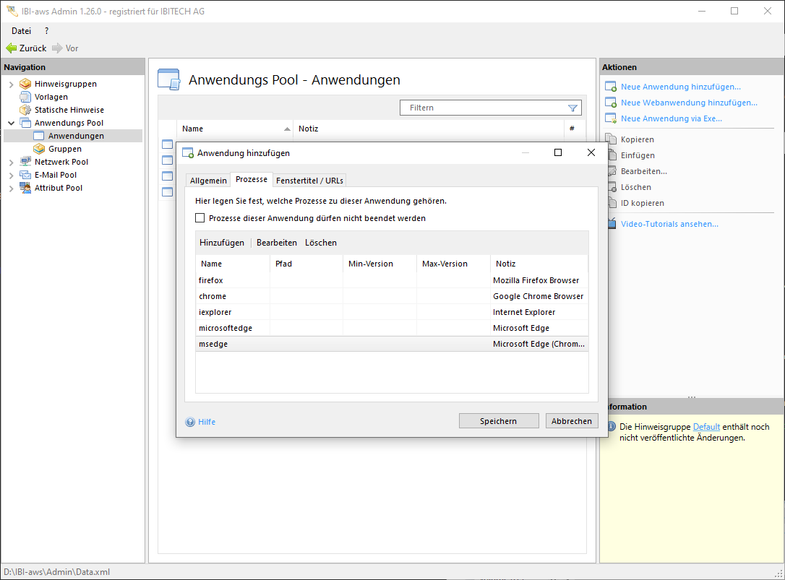Click the Neue Webanwendung hinzufügen icon
The width and height of the screenshot is (785, 580).
click(x=611, y=103)
